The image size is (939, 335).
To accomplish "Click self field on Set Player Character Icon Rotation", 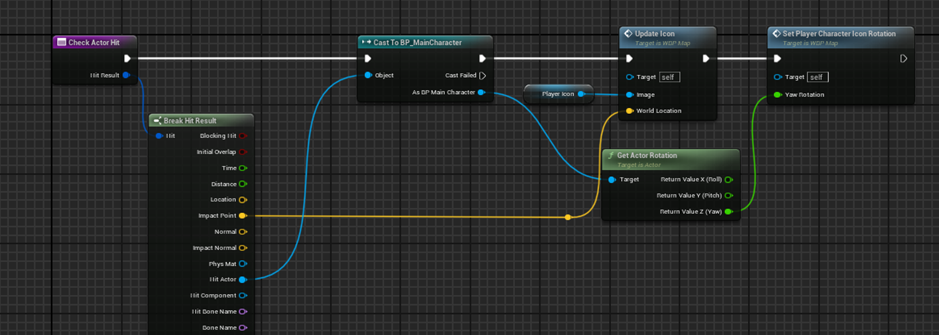I will 817,77.
